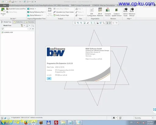Click the New file icon in quick access
This screenshot has width=156, height=125.
(7, 2)
